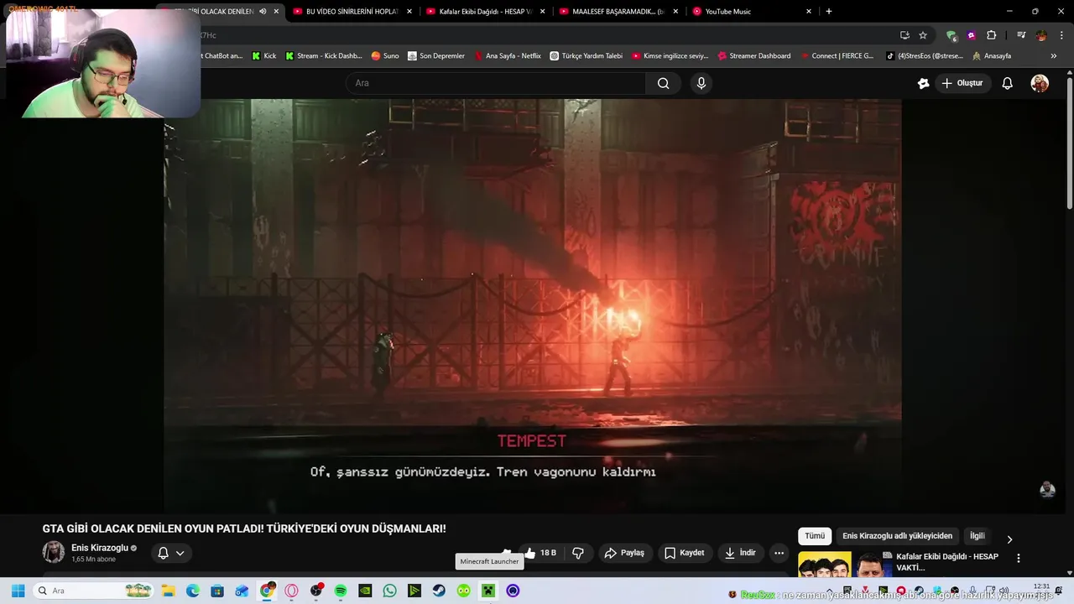Open the Windows Start menu

click(18, 591)
